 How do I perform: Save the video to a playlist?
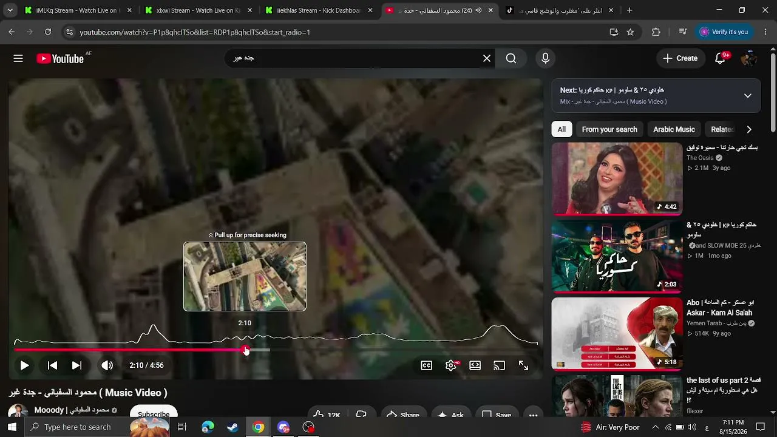pyautogui.click(x=497, y=412)
